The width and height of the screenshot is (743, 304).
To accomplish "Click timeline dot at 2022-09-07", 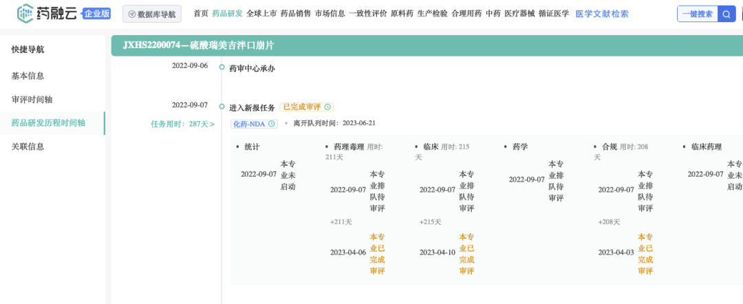I will pyautogui.click(x=222, y=106).
